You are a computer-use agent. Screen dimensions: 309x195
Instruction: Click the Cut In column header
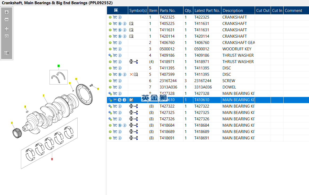click(x=277, y=10)
